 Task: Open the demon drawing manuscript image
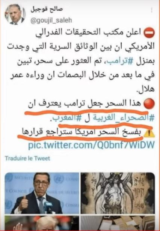click(118, 193)
